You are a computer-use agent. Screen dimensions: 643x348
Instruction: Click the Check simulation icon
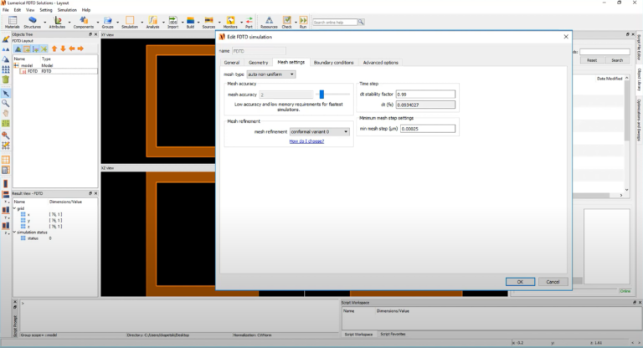point(286,22)
